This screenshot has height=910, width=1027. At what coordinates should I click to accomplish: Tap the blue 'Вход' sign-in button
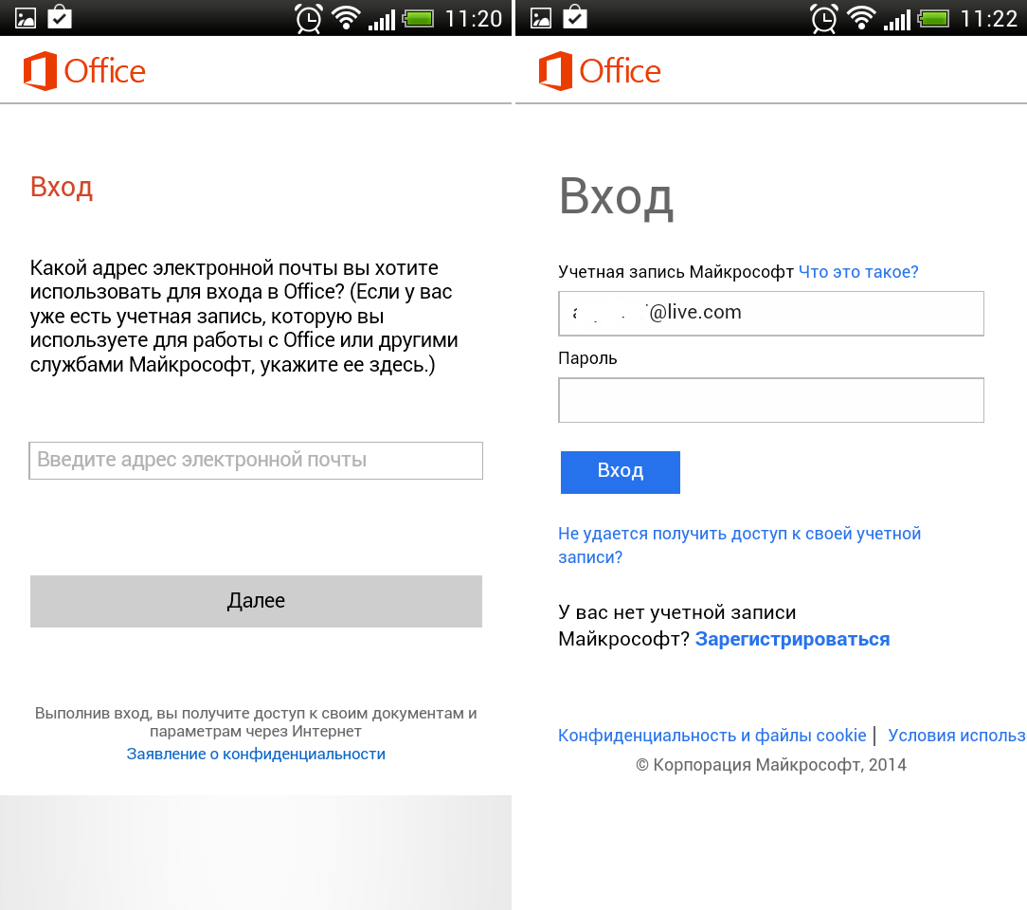point(621,472)
